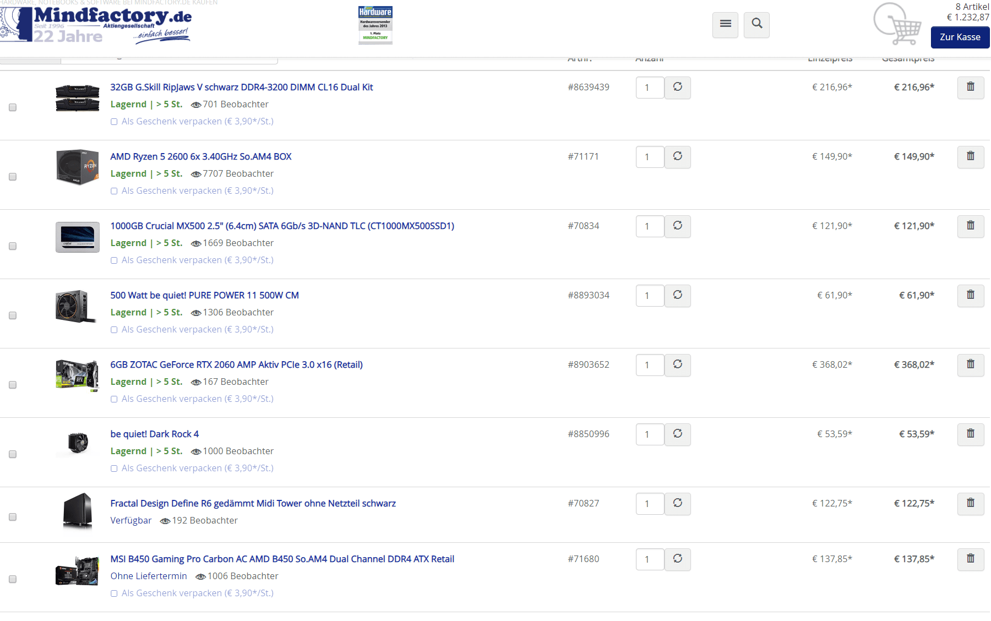991x621 pixels.
Task: Click the Ryzen CPU box thumbnail
Action: (x=78, y=167)
